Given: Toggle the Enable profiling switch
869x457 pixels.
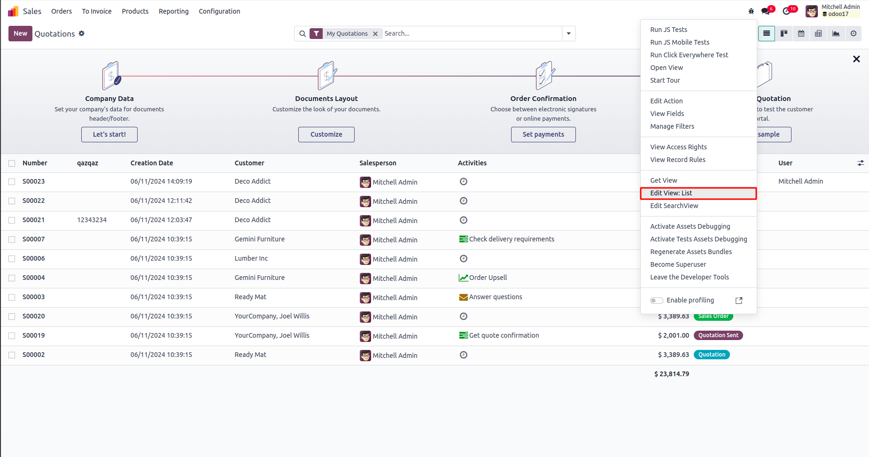Looking at the screenshot, I should point(656,301).
